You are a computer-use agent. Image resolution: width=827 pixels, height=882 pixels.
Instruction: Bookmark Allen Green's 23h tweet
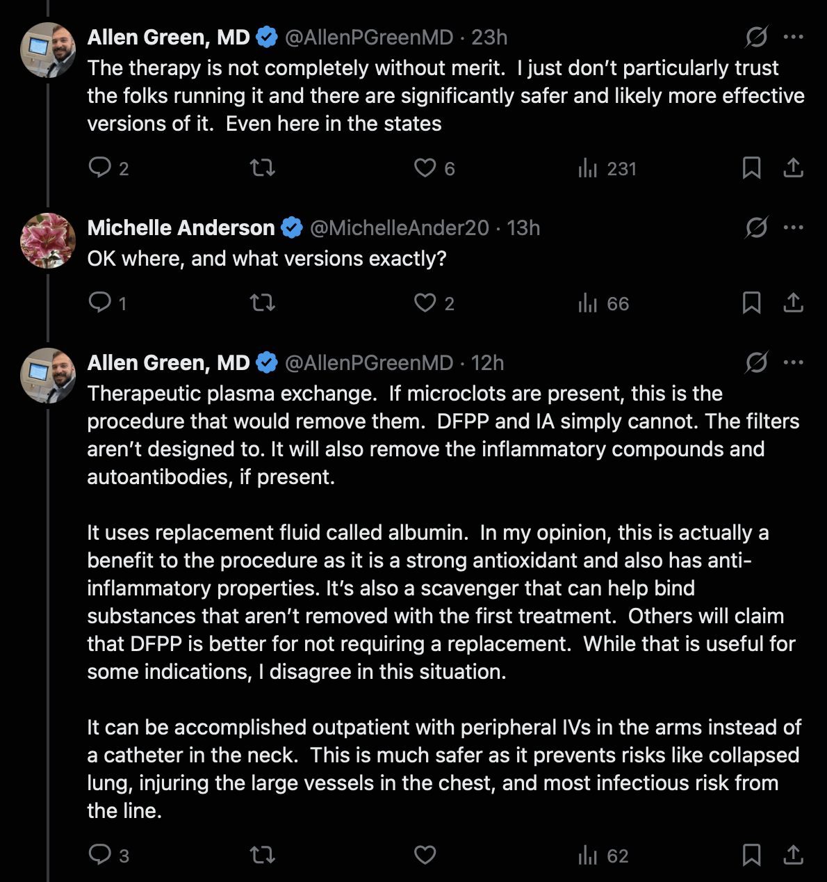click(751, 168)
